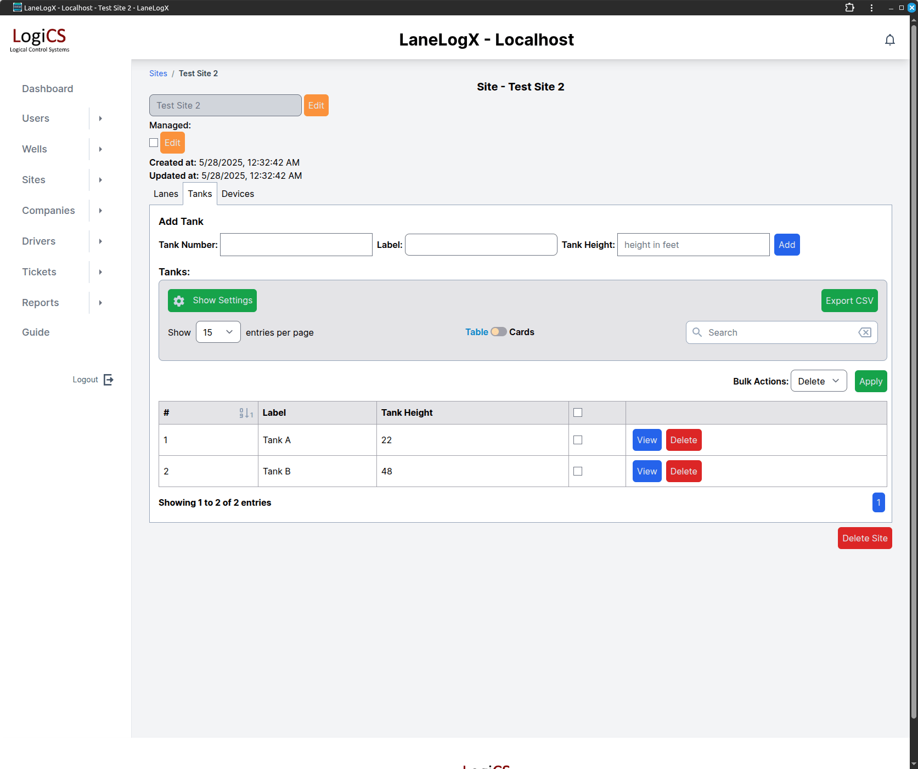Click the clear search backspace icon
The width and height of the screenshot is (918, 769).
pos(864,332)
